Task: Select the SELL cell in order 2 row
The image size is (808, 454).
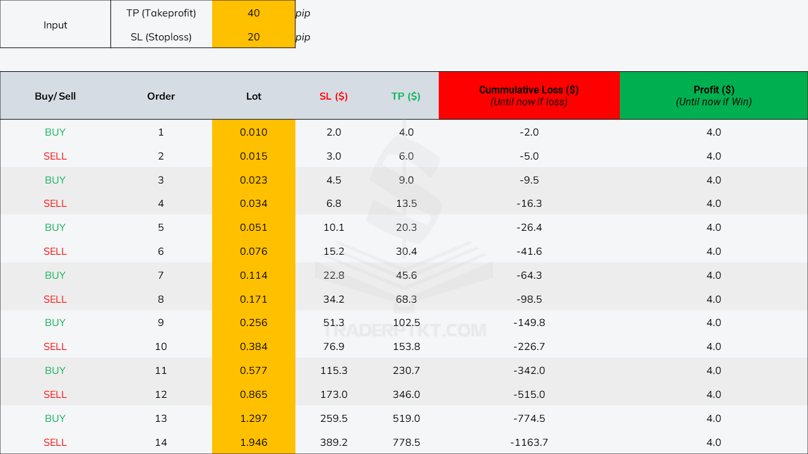Action: point(56,156)
